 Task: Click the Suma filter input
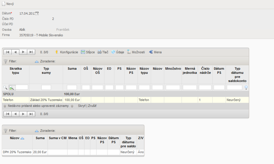[x=72, y=87]
